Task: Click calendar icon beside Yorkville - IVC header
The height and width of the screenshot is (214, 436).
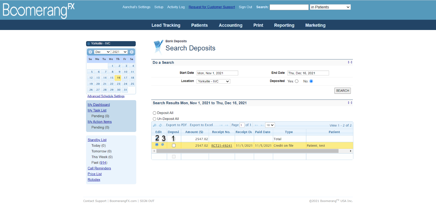Action: pos(89,44)
